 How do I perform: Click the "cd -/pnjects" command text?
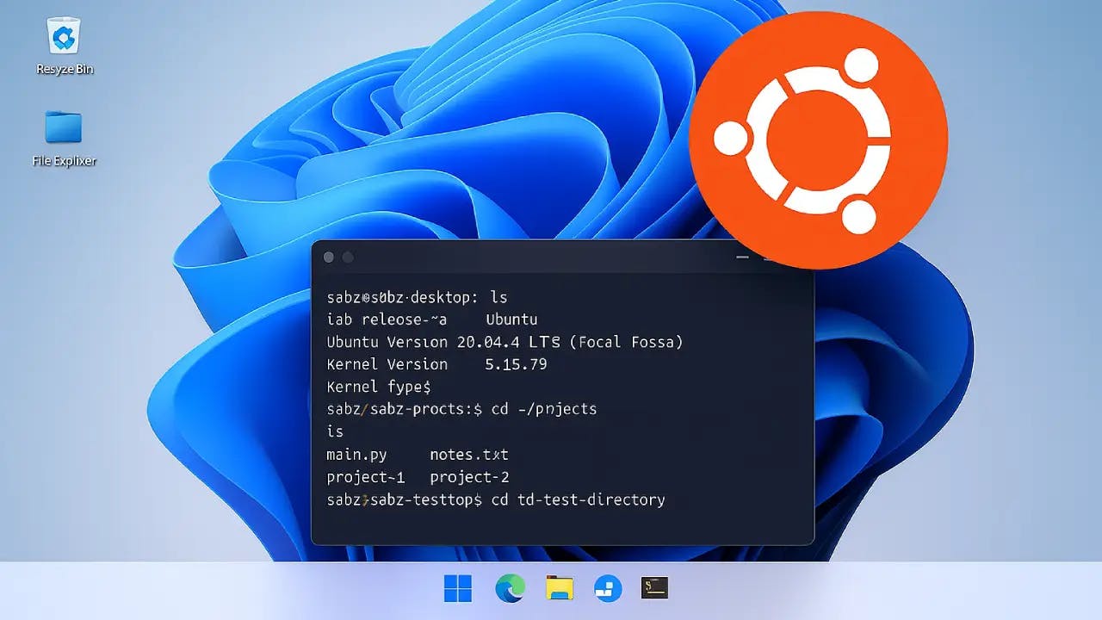pyautogui.click(x=544, y=409)
